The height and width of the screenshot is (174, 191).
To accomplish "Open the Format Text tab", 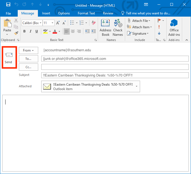I will tap(86, 13).
